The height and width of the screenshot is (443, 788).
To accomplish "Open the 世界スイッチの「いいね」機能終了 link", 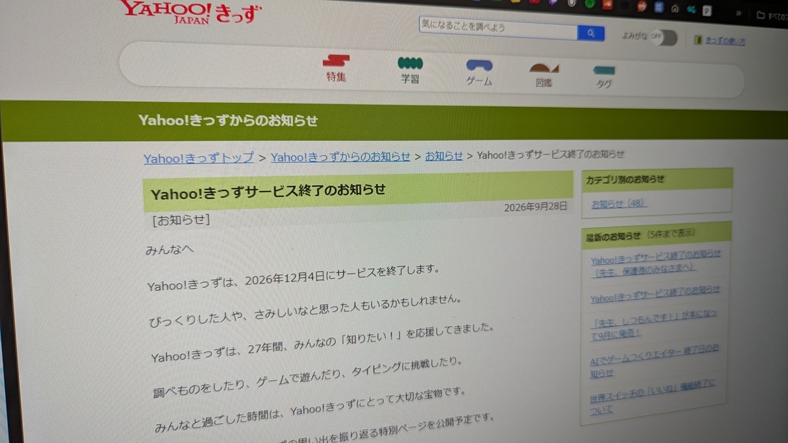I will click(651, 396).
